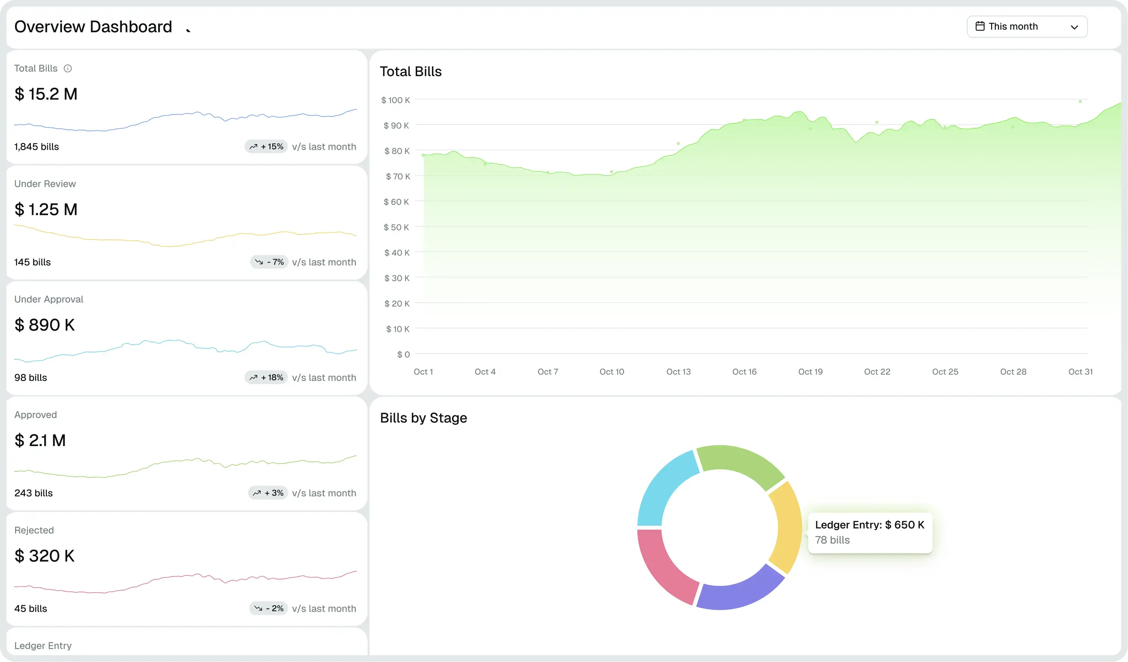
Task: Click the Oct 16 axis label
Action: [744, 372]
